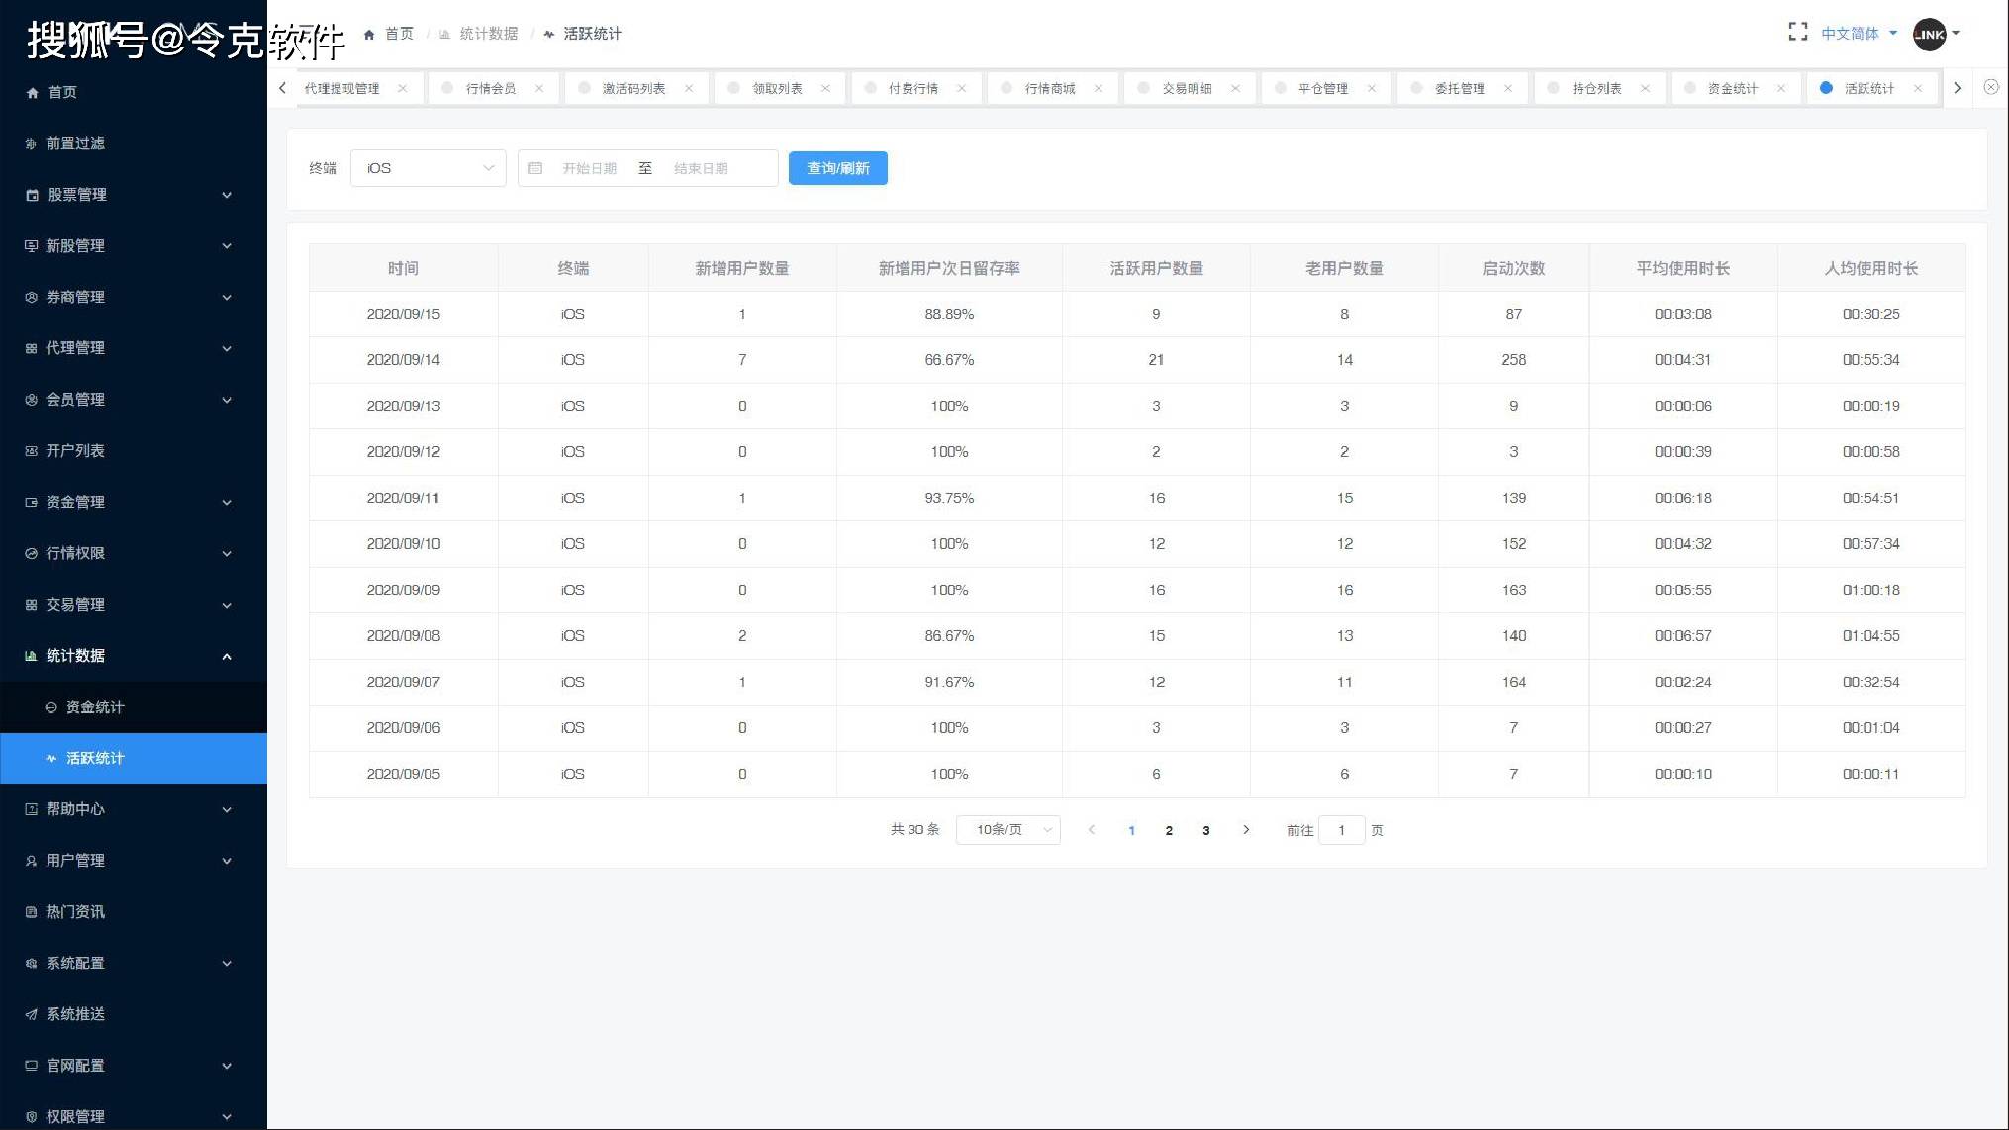The height and width of the screenshot is (1130, 2009).
Task: Click the 2020/09/15 date cell
Action: tap(404, 314)
